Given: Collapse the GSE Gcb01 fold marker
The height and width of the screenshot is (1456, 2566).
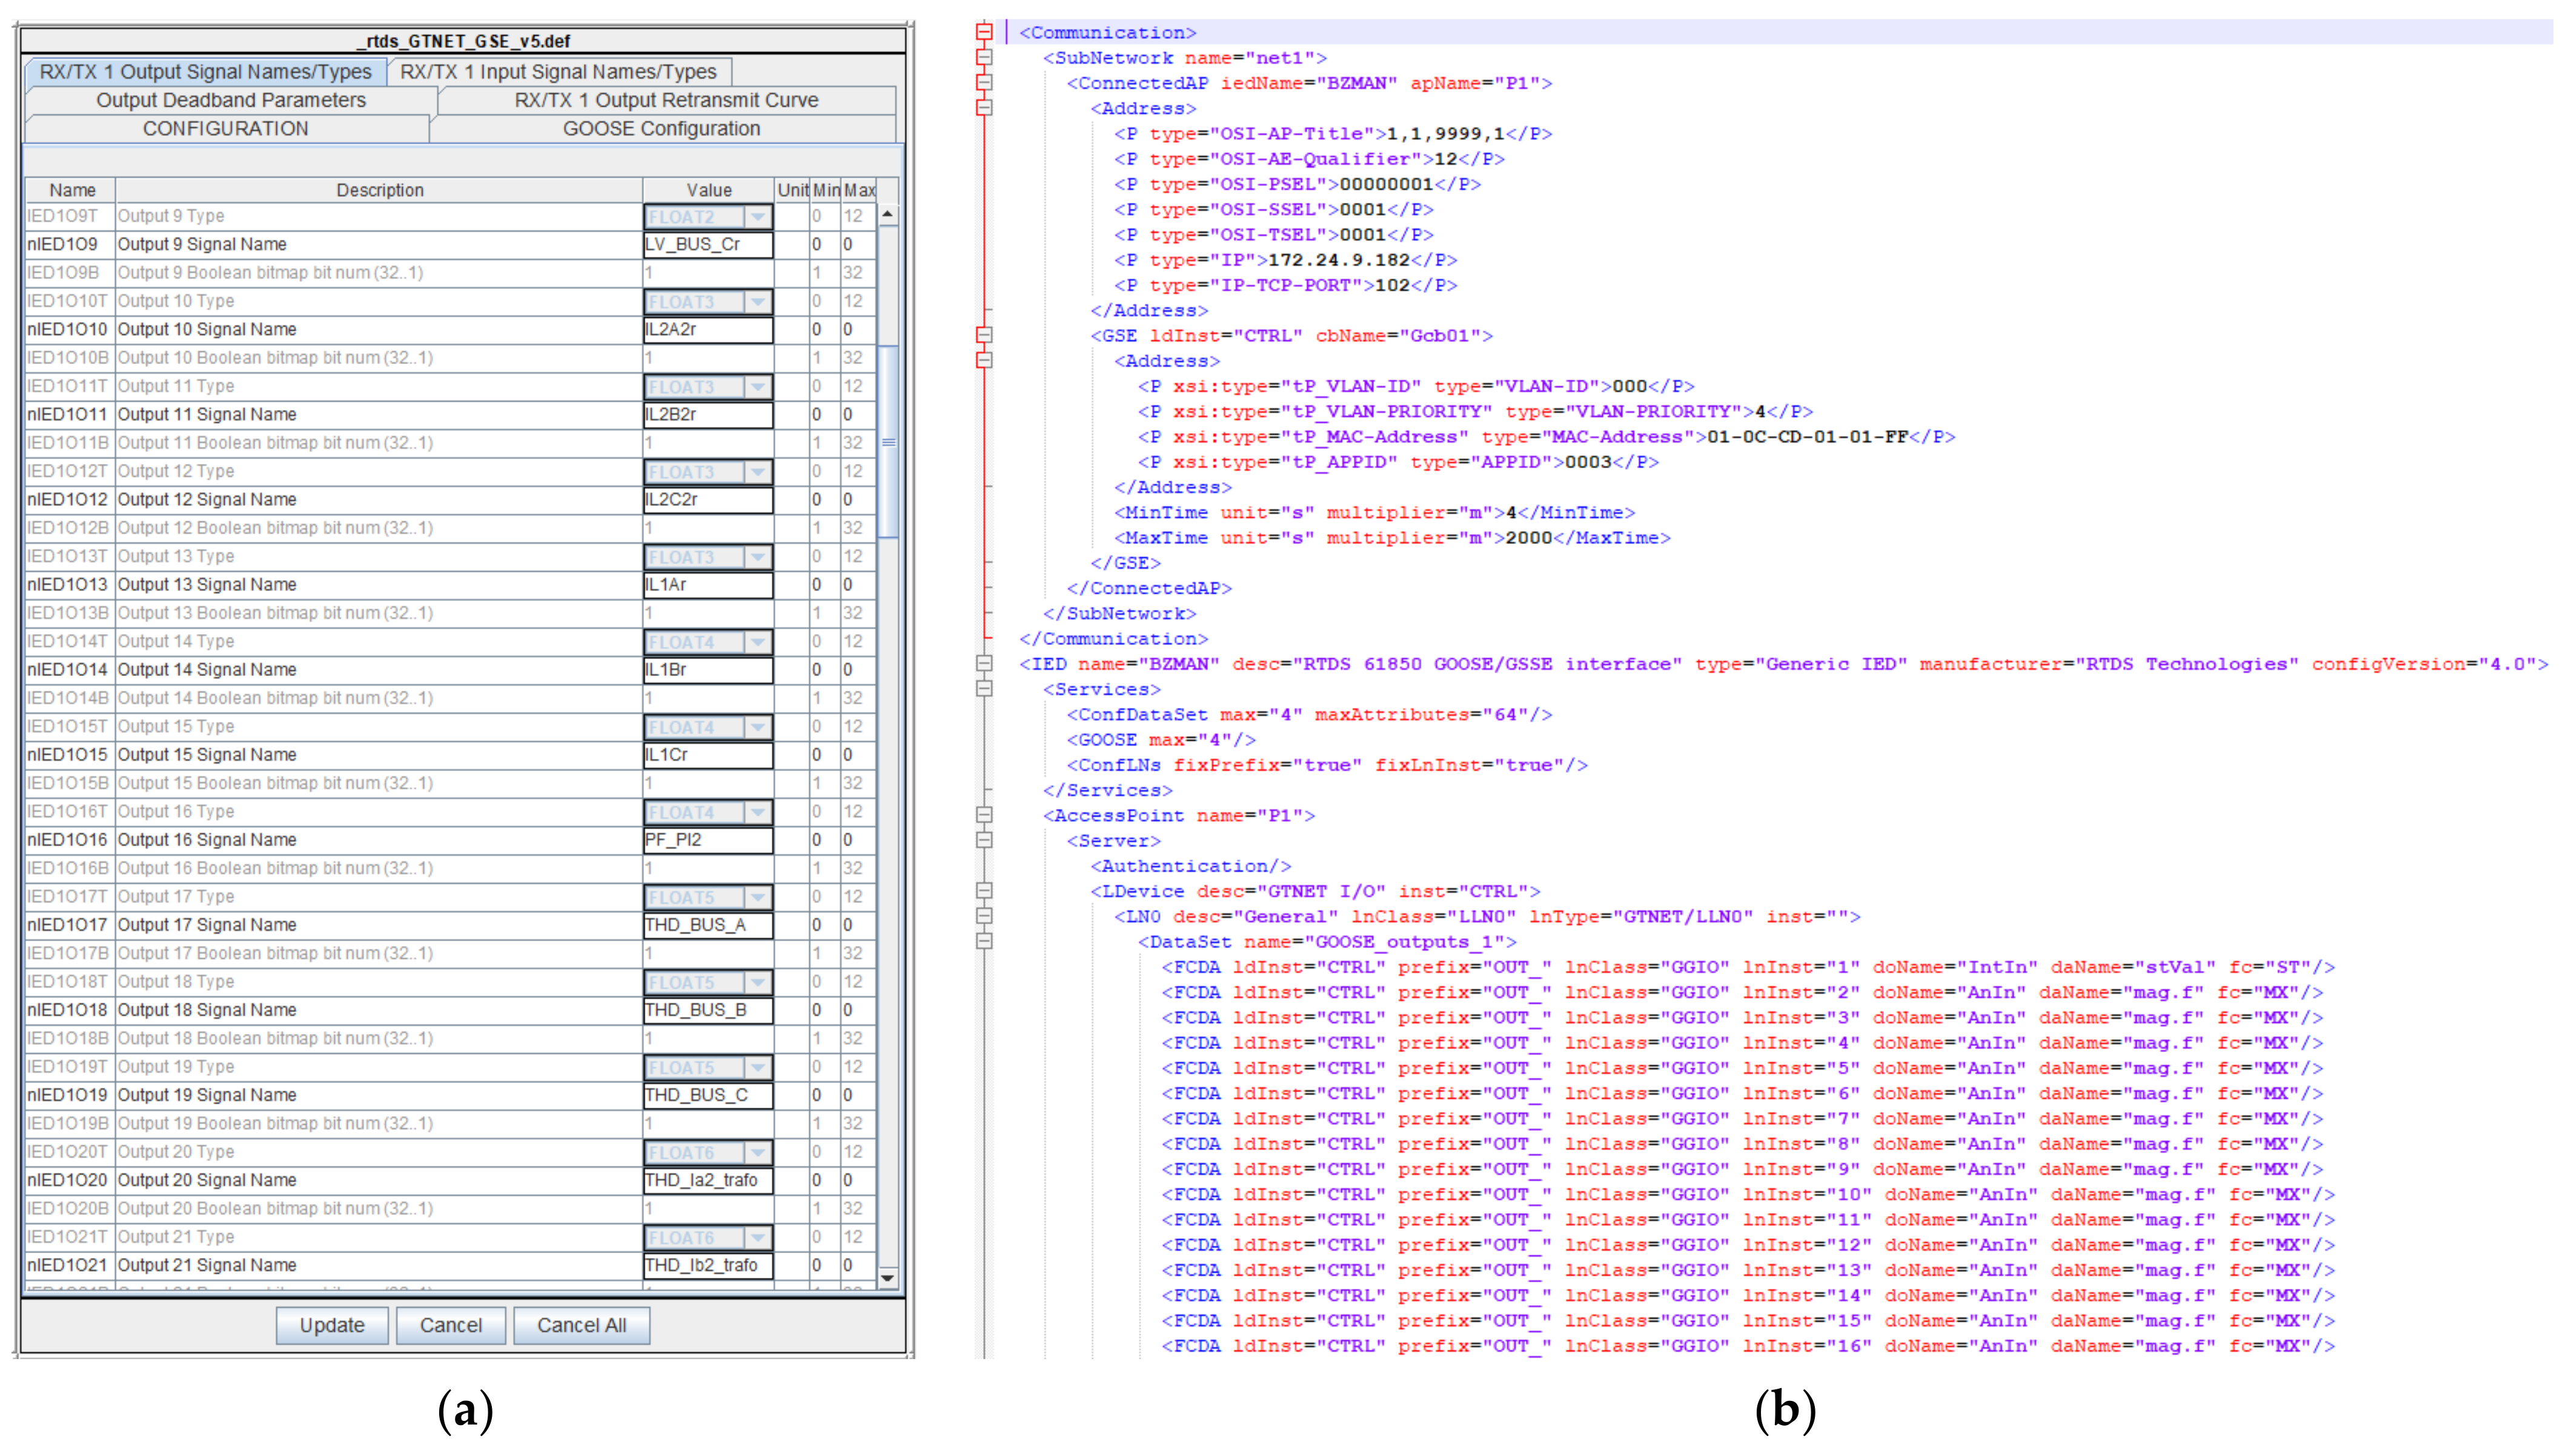Looking at the screenshot, I should point(984,335).
